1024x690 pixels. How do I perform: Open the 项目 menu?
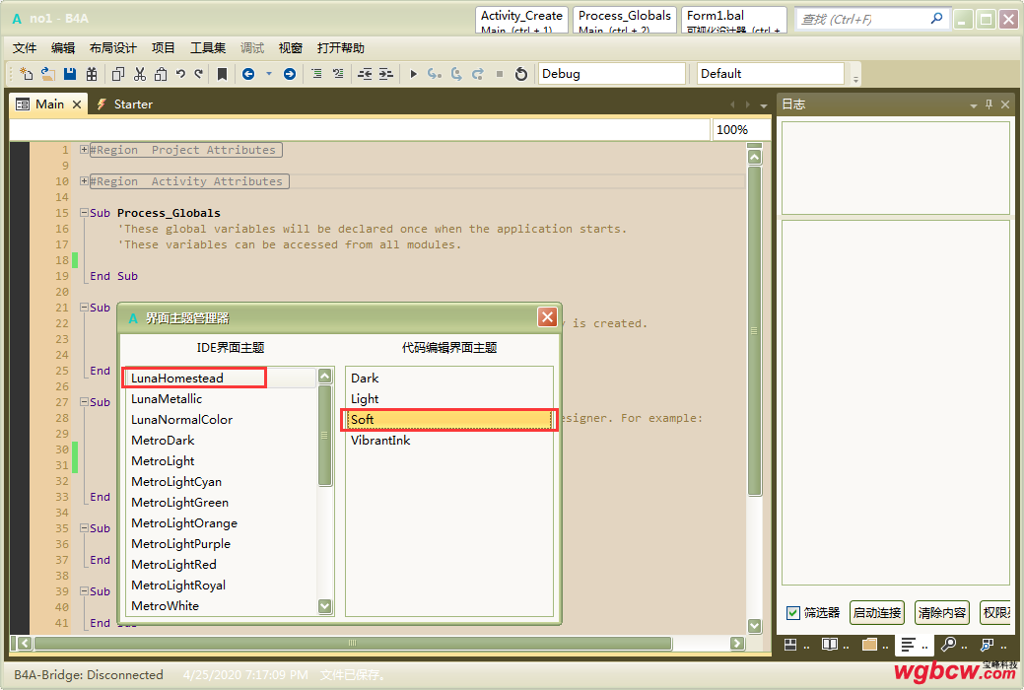tap(164, 47)
